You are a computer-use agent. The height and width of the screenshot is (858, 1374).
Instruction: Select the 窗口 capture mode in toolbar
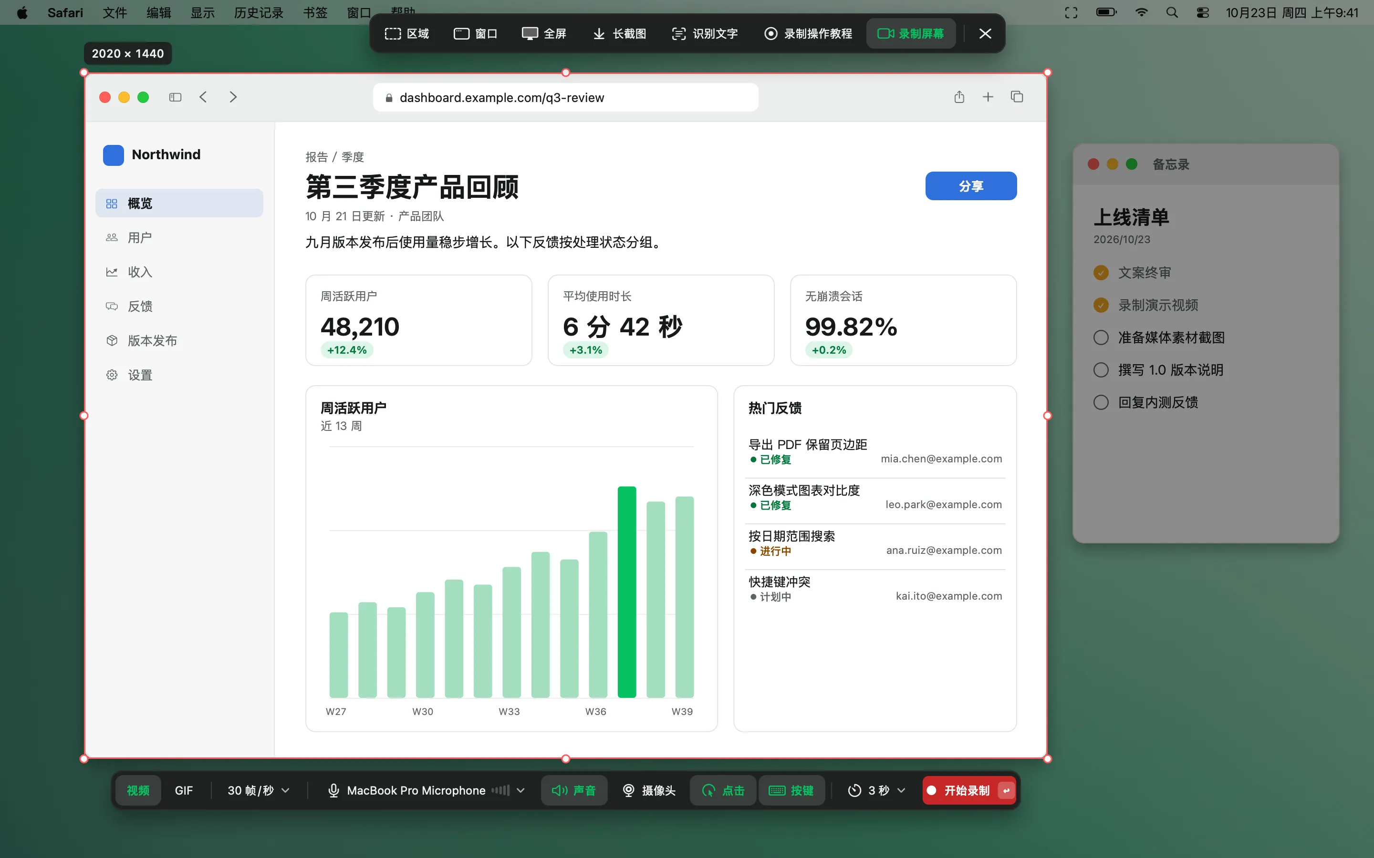(476, 33)
